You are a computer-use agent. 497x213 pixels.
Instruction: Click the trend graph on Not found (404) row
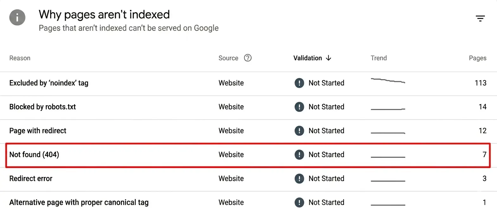[388, 156]
